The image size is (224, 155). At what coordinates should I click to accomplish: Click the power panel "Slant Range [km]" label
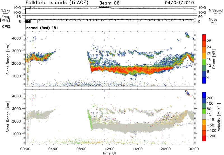point(8,59)
